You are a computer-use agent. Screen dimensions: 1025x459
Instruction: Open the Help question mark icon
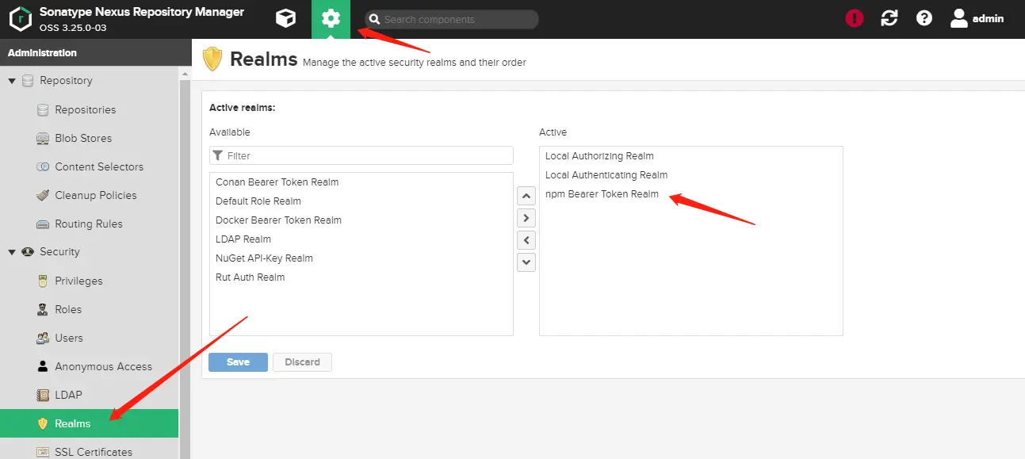[924, 18]
